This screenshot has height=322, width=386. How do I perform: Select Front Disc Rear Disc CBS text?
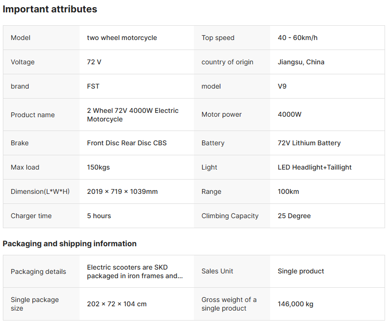tap(127, 143)
